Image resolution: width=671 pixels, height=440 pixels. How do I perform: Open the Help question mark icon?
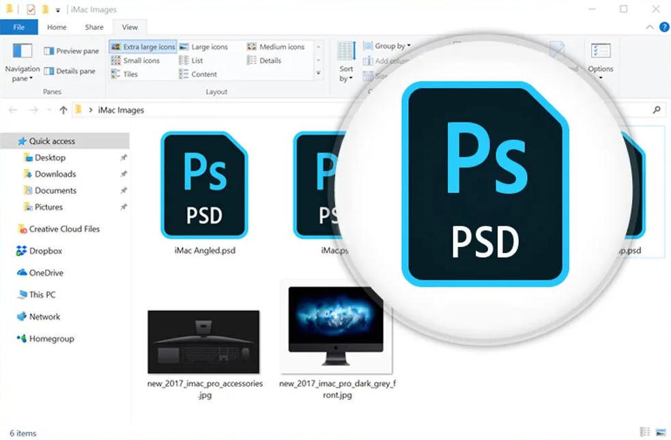pyautogui.click(x=664, y=27)
